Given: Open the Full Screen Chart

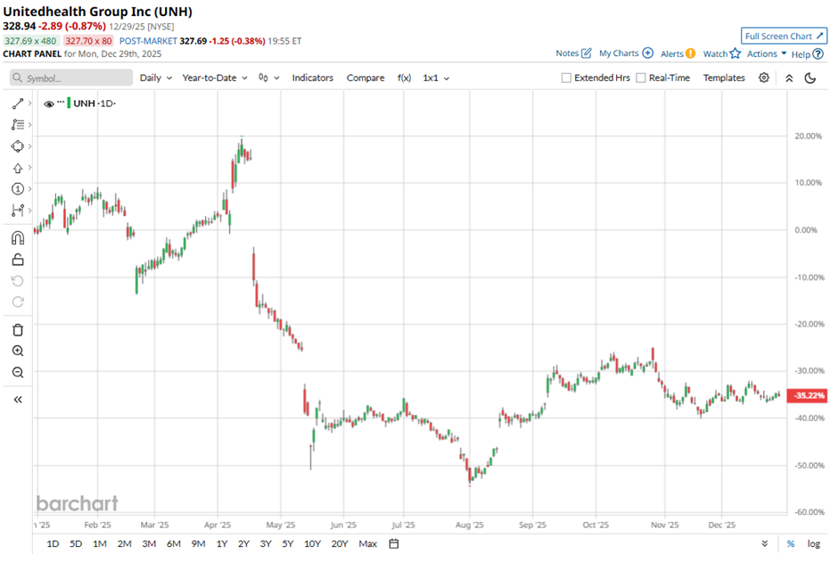Looking at the screenshot, I should click(784, 36).
